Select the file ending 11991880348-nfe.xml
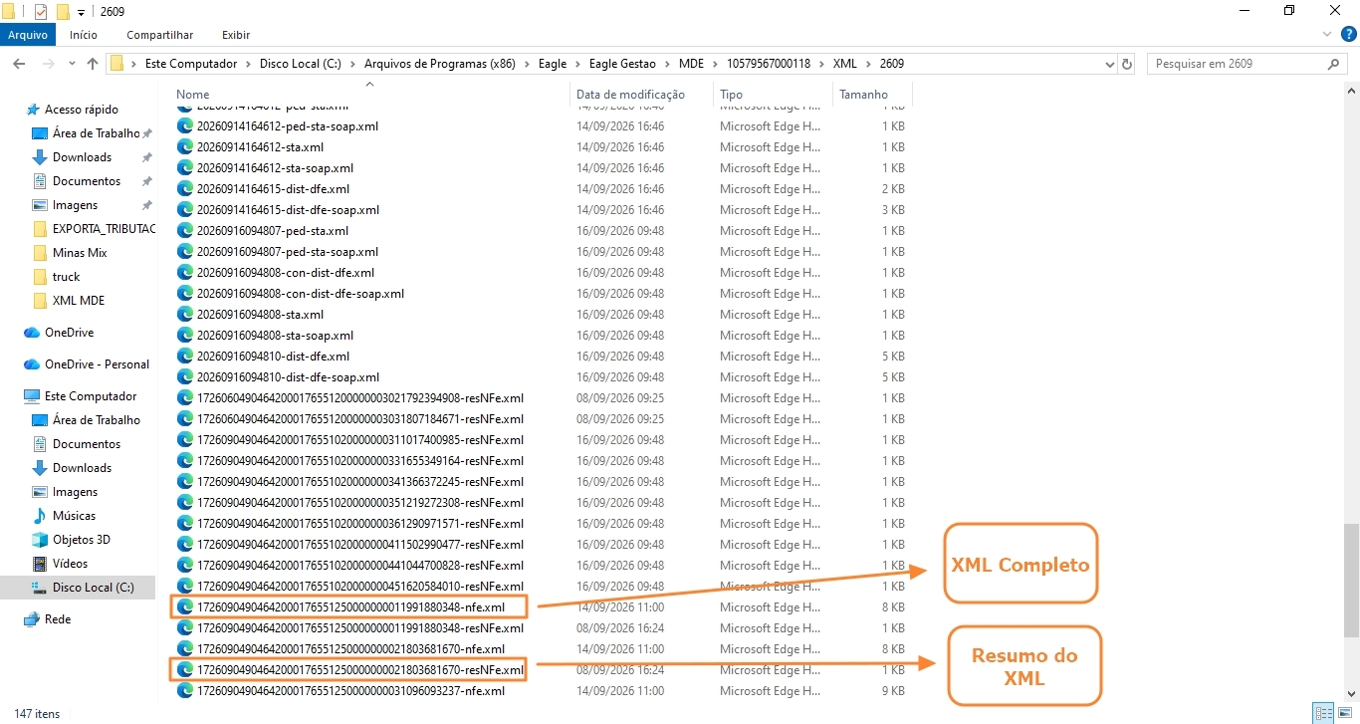 click(x=350, y=607)
